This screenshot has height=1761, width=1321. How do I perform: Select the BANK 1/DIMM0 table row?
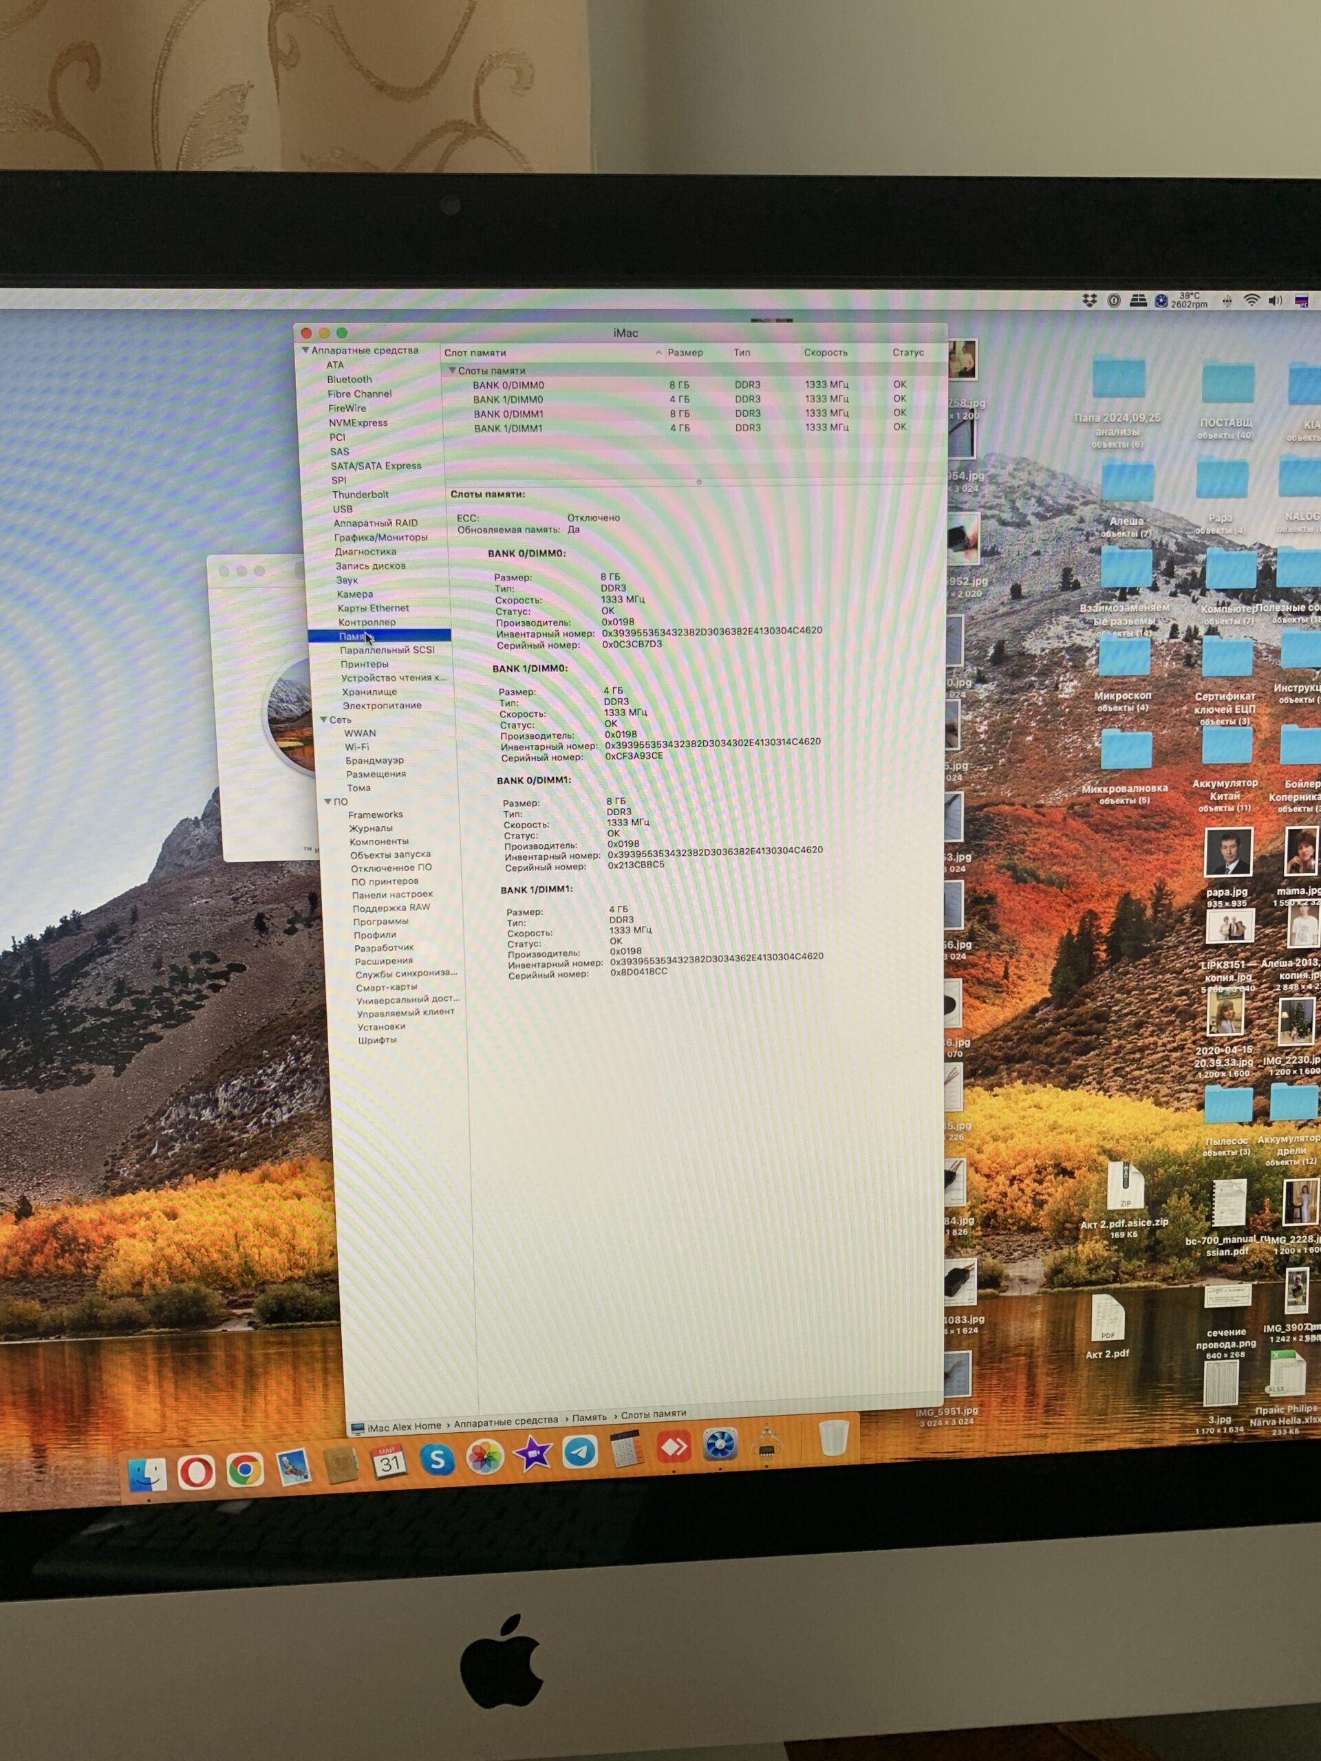694,399
